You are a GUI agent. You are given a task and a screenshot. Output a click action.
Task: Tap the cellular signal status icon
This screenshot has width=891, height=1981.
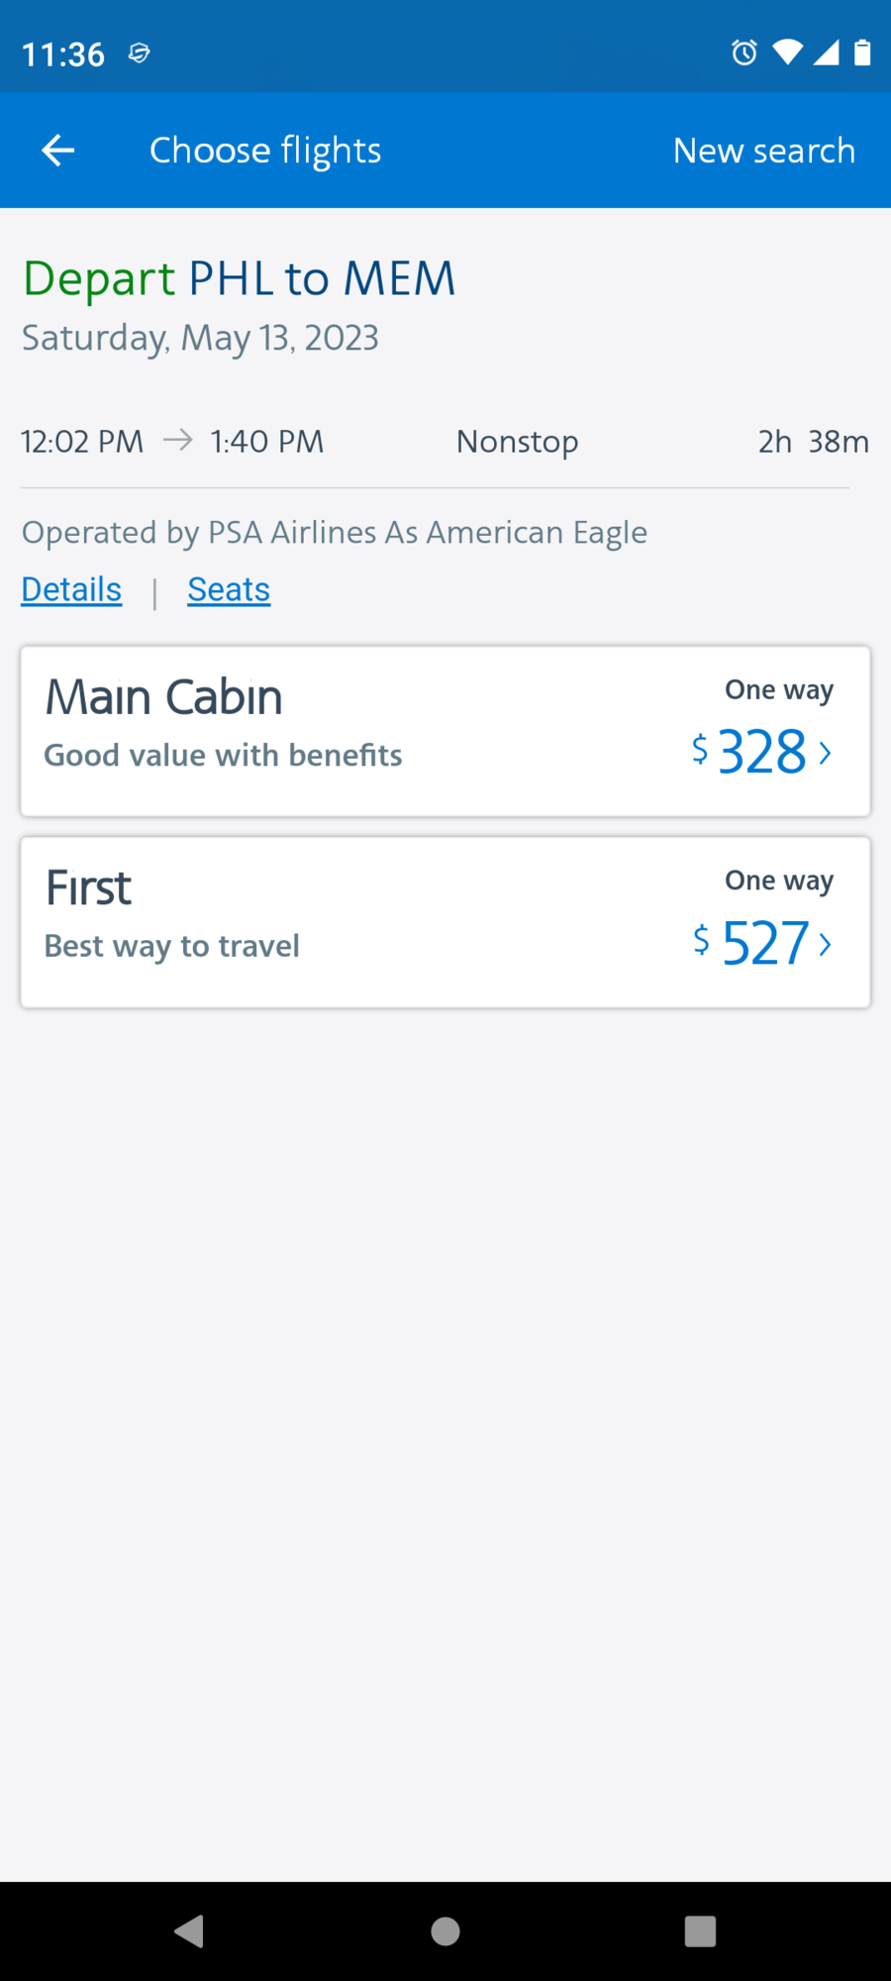click(826, 52)
